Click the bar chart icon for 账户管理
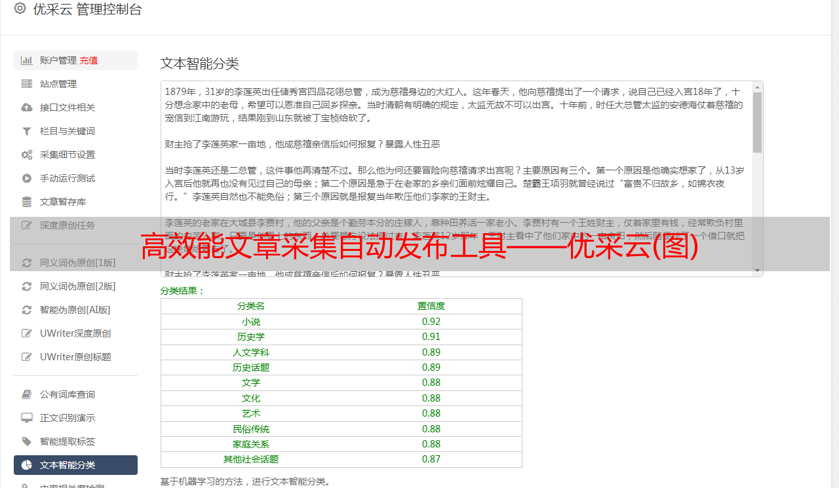This screenshot has width=839, height=488. pyautogui.click(x=27, y=60)
